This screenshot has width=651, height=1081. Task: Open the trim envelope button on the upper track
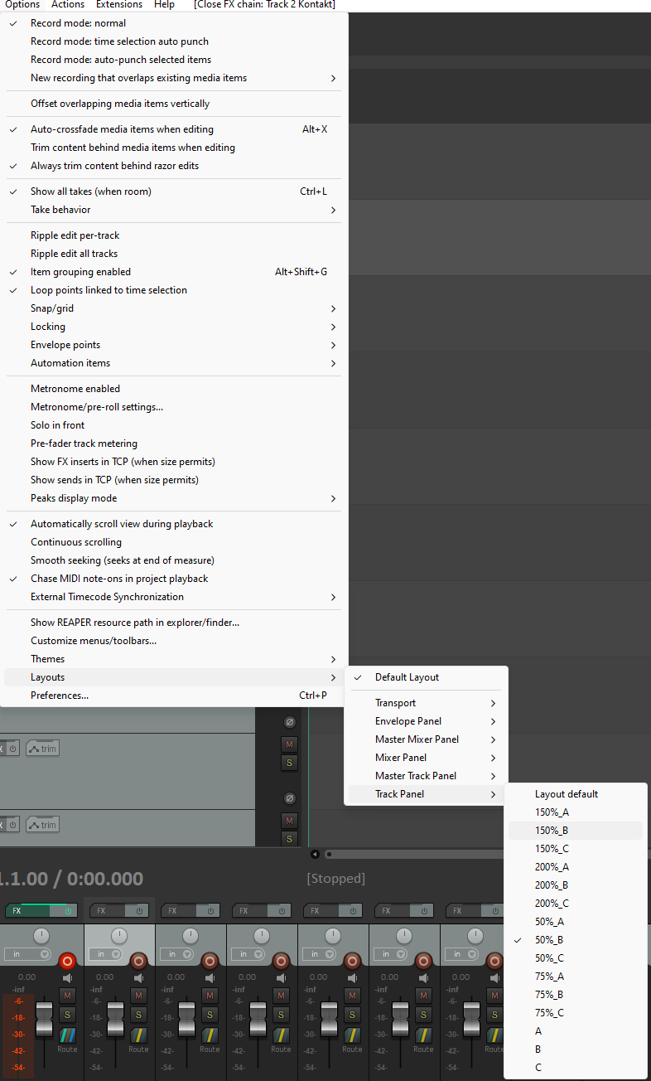pyautogui.click(x=42, y=749)
